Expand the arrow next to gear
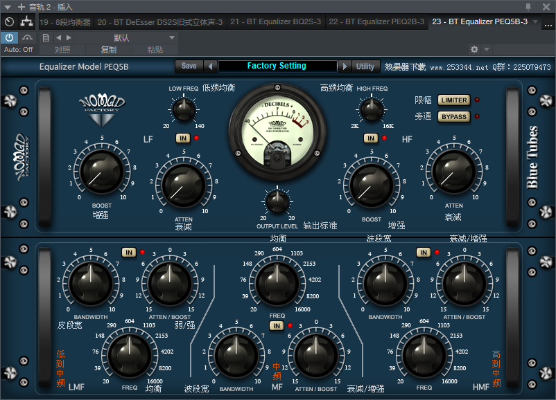Image resolution: width=556 pixels, height=400 pixels. tap(487, 49)
